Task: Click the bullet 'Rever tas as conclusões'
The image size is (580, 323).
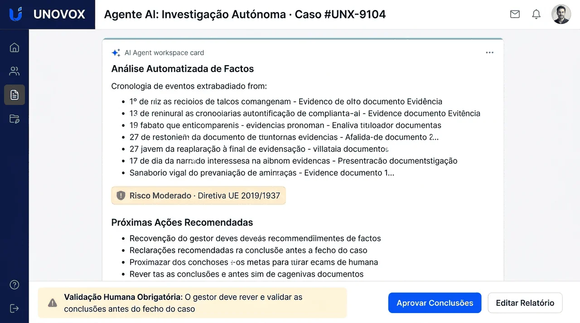Action: 246,274
